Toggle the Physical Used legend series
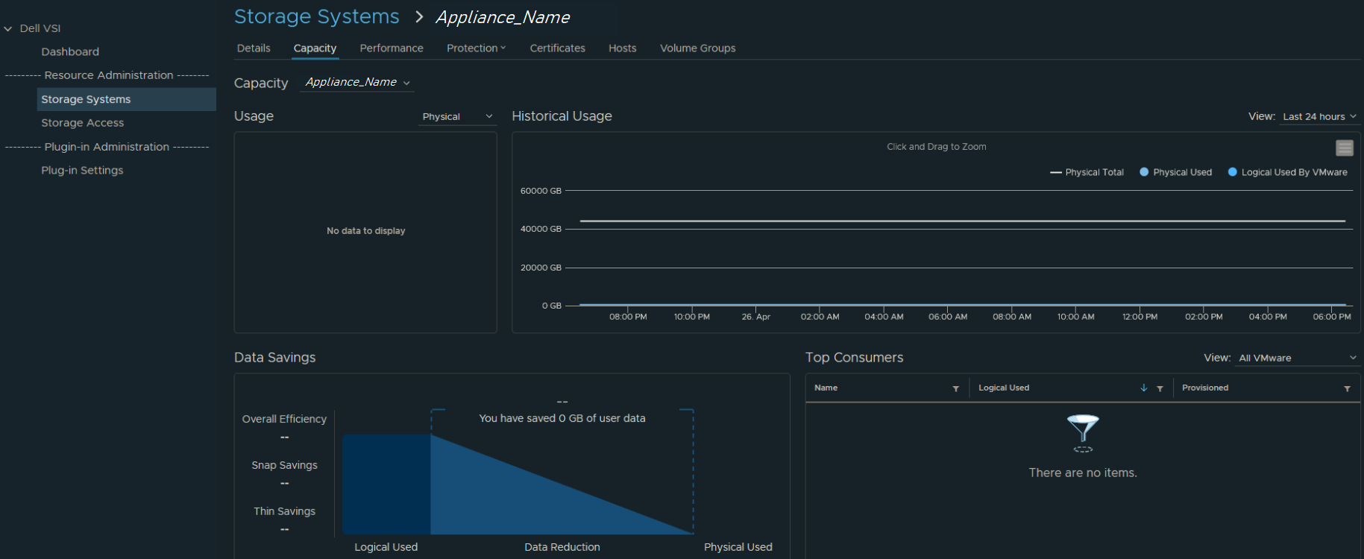Viewport: 1364px width, 559px height. coord(1175,172)
